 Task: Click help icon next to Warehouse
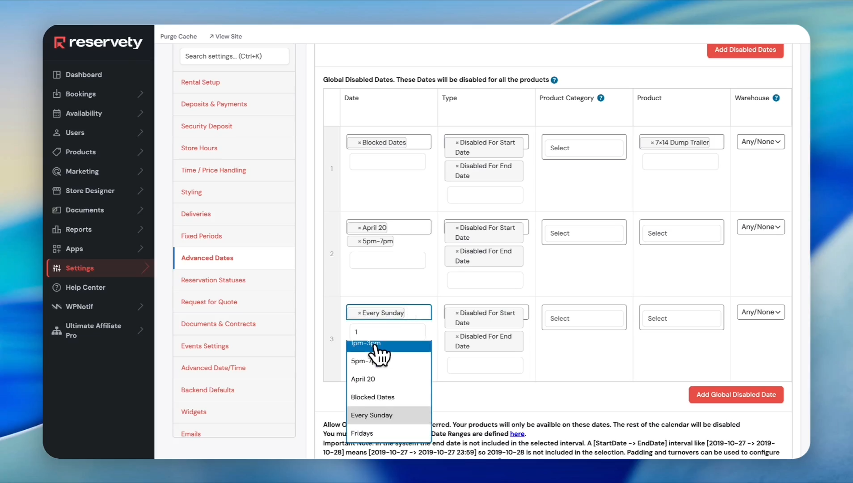pos(776,98)
